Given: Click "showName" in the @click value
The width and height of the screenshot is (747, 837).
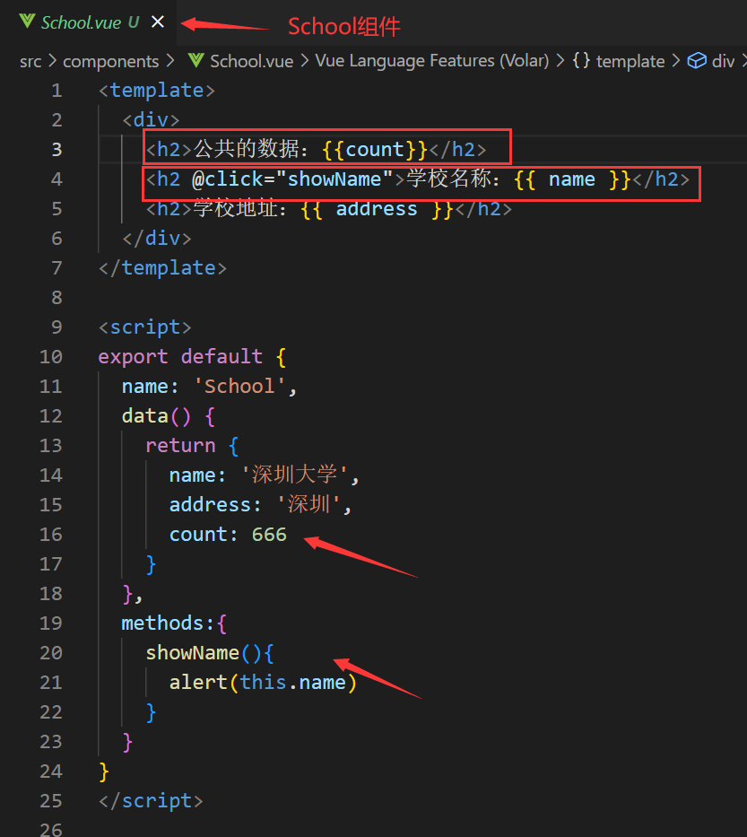Looking at the screenshot, I should tap(334, 179).
